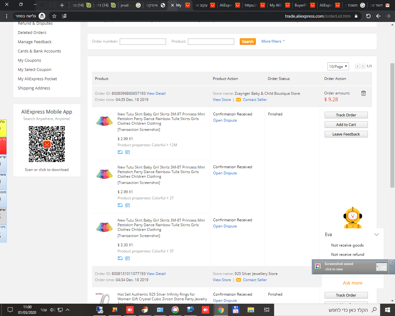395x316 pixels.
Task: Open Manage Feedback in sidebar
Action: 35,42
